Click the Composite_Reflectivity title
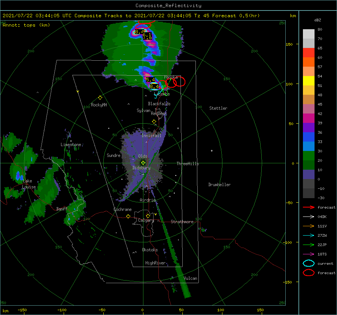The width and height of the screenshot is (337, 315). point(168,6)
